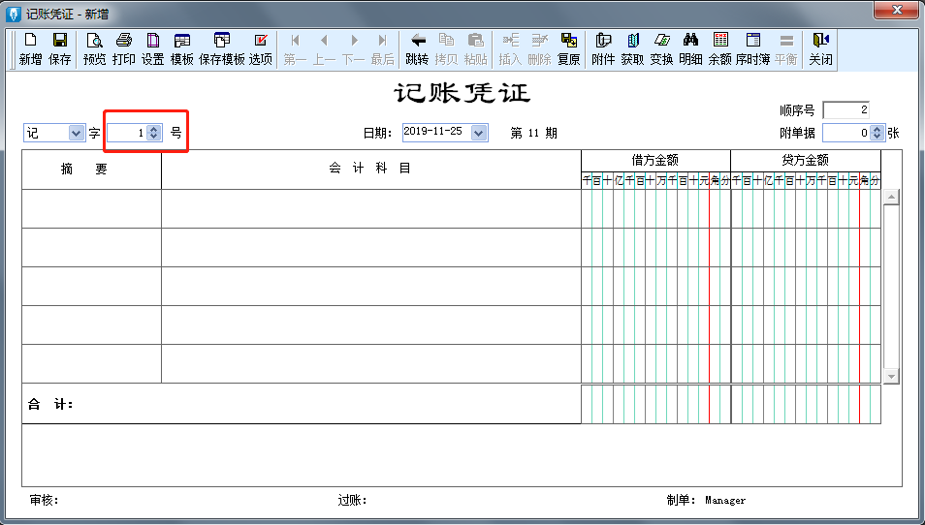925x525 pixels.
Task: Click the first row 借方金额 debit cell
Action: point(656,208)
